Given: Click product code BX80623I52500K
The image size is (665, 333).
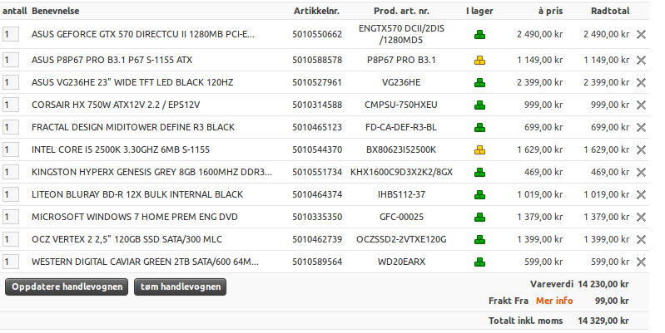Looking at the screenshot, I should click(401, 149).
